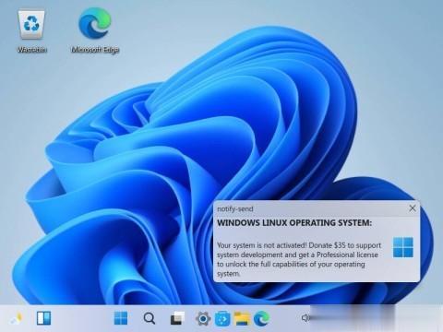The width and height of the screenshot is (443, 332).
Task: Open the Wastebin desktop icon
Action: click(x=31, y=31)
